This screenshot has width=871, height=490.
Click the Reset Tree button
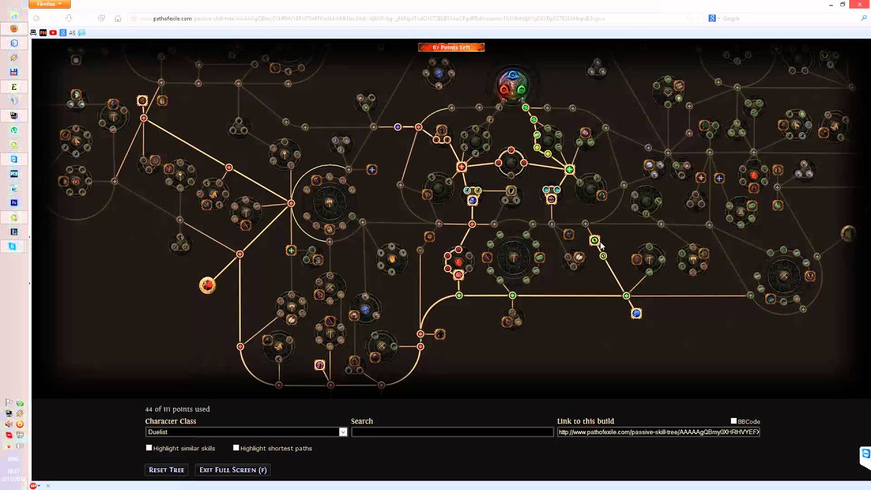(167, 470)
